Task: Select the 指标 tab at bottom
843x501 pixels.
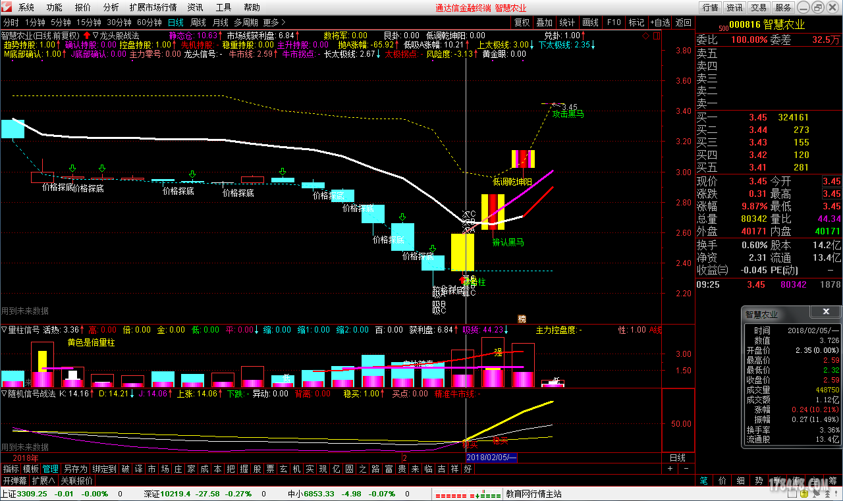Action: [x=11, y=469]
